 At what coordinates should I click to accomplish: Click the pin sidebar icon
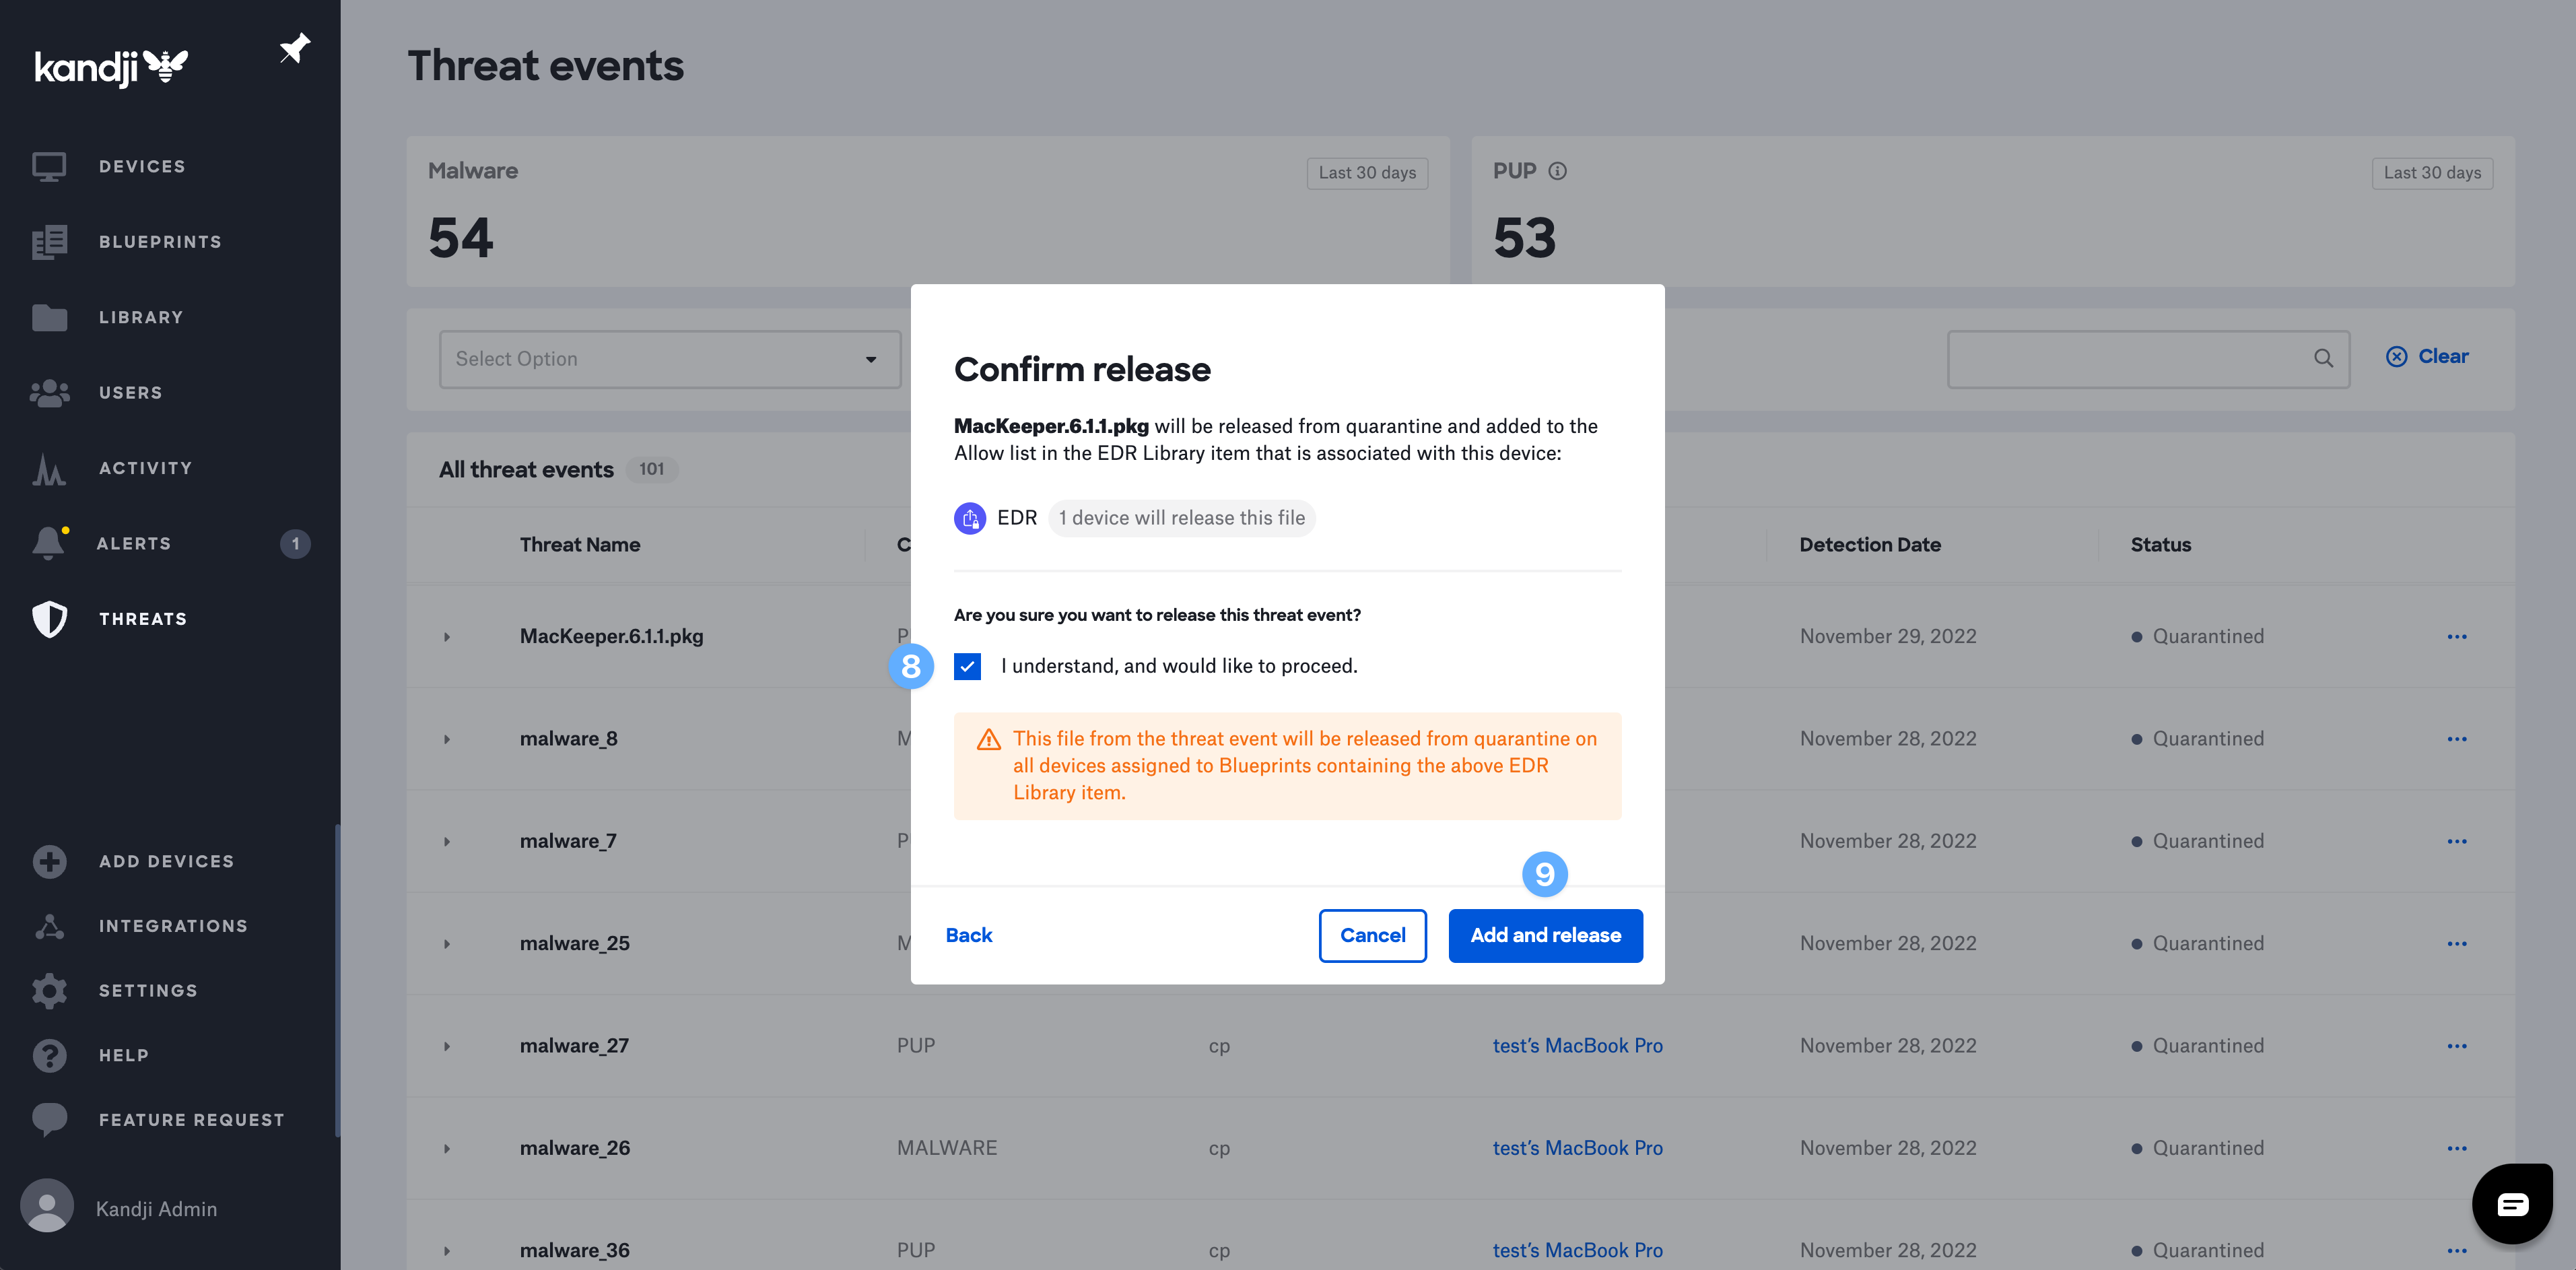tap(294, 48)
